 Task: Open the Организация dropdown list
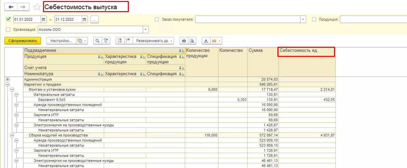[x=146, y=29]
